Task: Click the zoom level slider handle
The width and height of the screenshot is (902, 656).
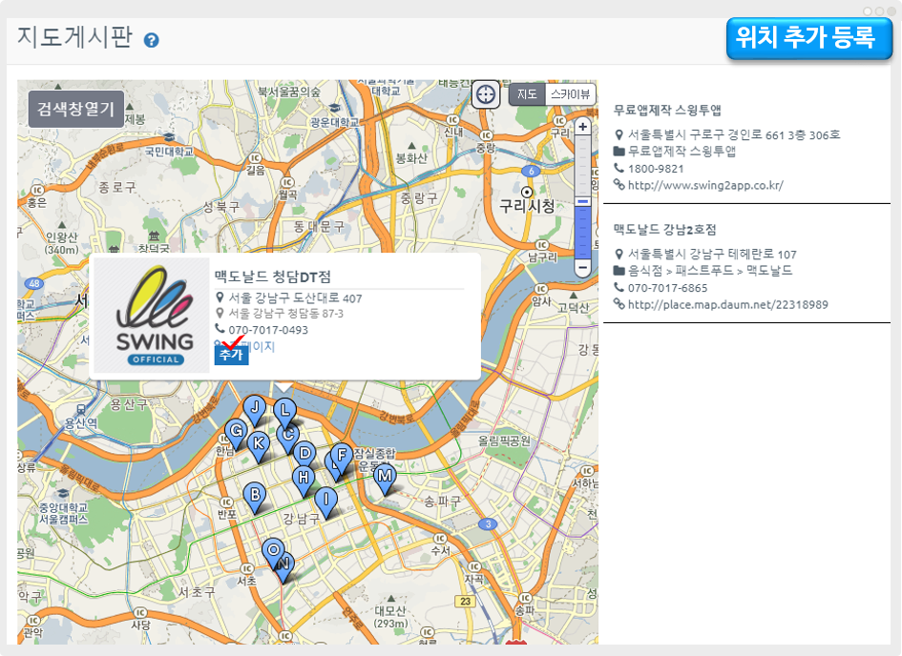Action: point(582,201)
